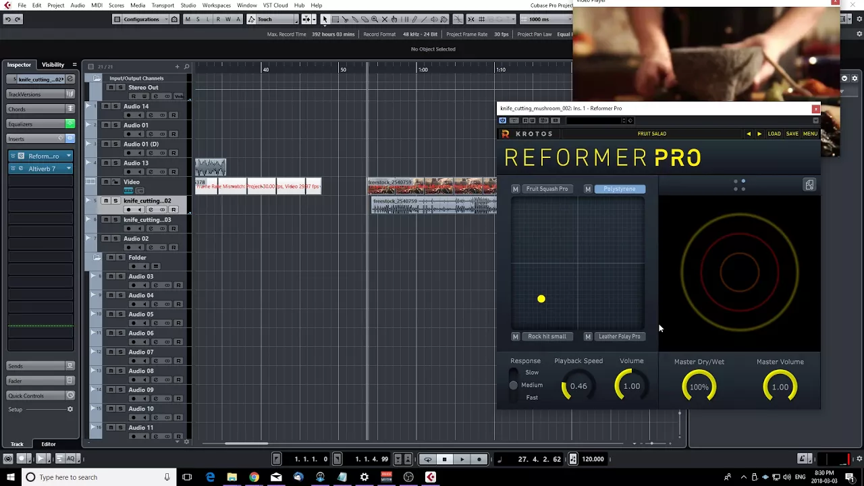
Task: Mute the Polystyrene library
Action: point(588,189)
